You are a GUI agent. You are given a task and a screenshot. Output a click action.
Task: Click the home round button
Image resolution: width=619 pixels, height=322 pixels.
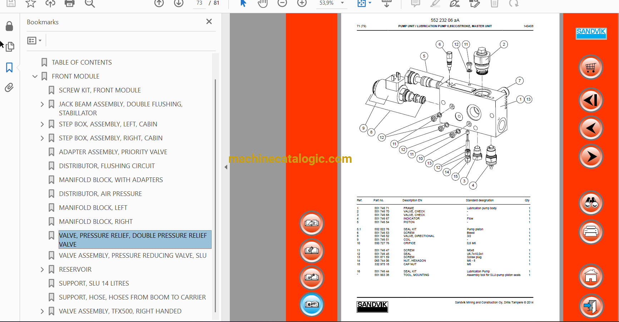coord(591,276)
